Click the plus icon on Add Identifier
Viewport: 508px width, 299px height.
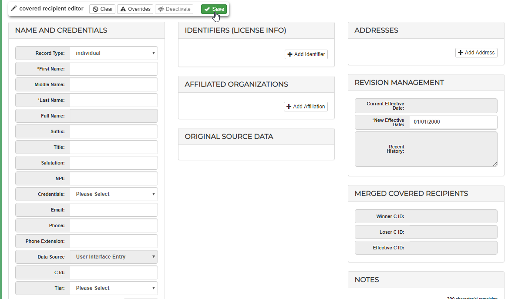point(290,54)
